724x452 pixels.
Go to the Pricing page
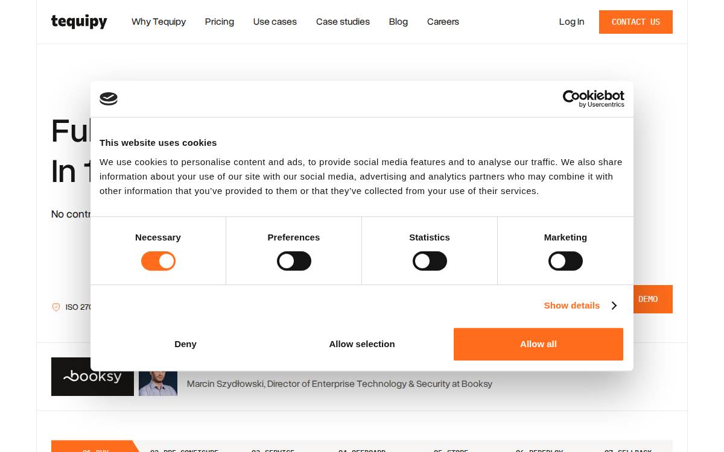(x=220, y=22)
